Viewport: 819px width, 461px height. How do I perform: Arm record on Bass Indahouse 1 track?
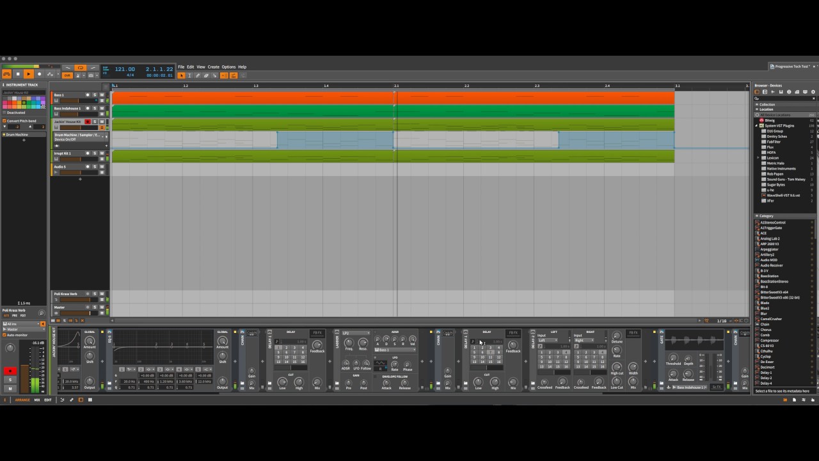88,108
